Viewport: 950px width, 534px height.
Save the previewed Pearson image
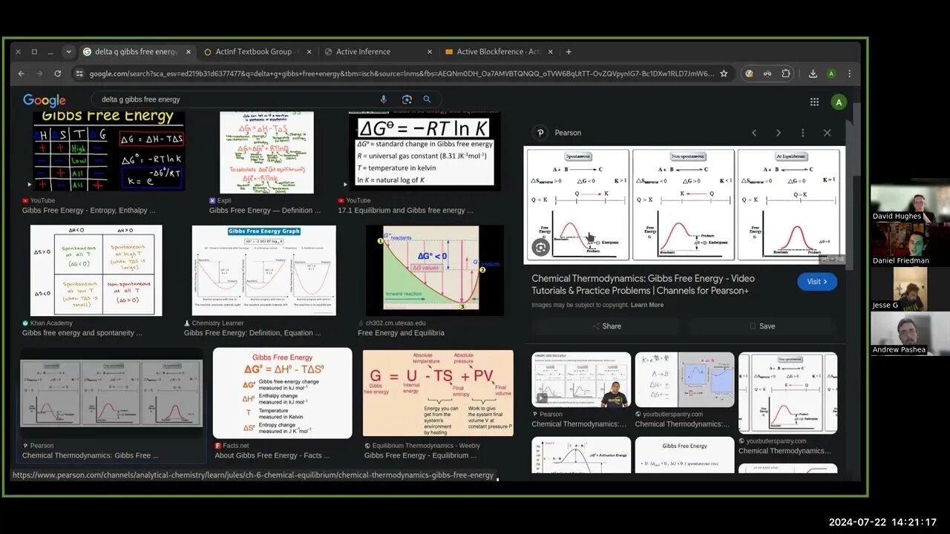coord(762,326)
